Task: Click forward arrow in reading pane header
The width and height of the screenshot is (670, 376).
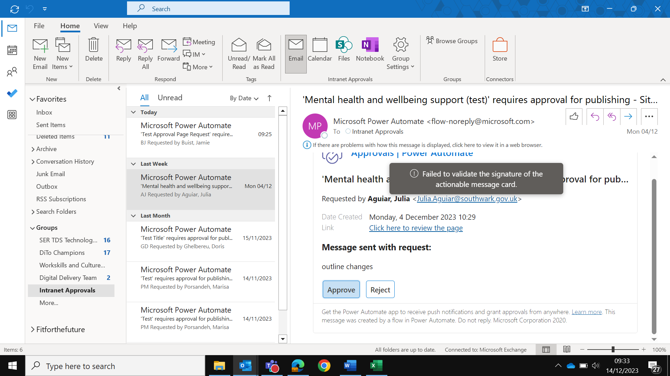Action: tap(628, 116)
